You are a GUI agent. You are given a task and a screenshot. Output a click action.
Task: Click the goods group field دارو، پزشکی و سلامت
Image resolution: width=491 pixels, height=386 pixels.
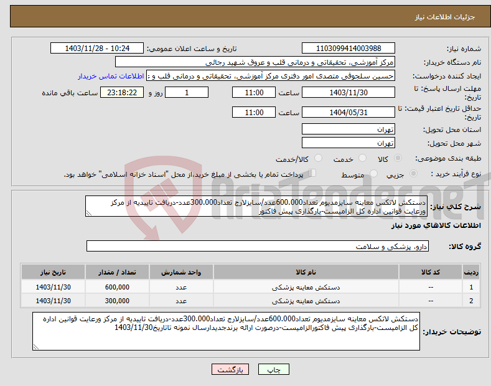tap(258, 247)
